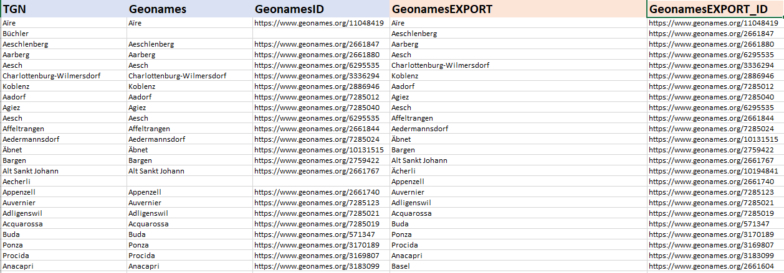Follow the geonames.org/10194841 link
The image size is (784, 273).
click(713, 171)
